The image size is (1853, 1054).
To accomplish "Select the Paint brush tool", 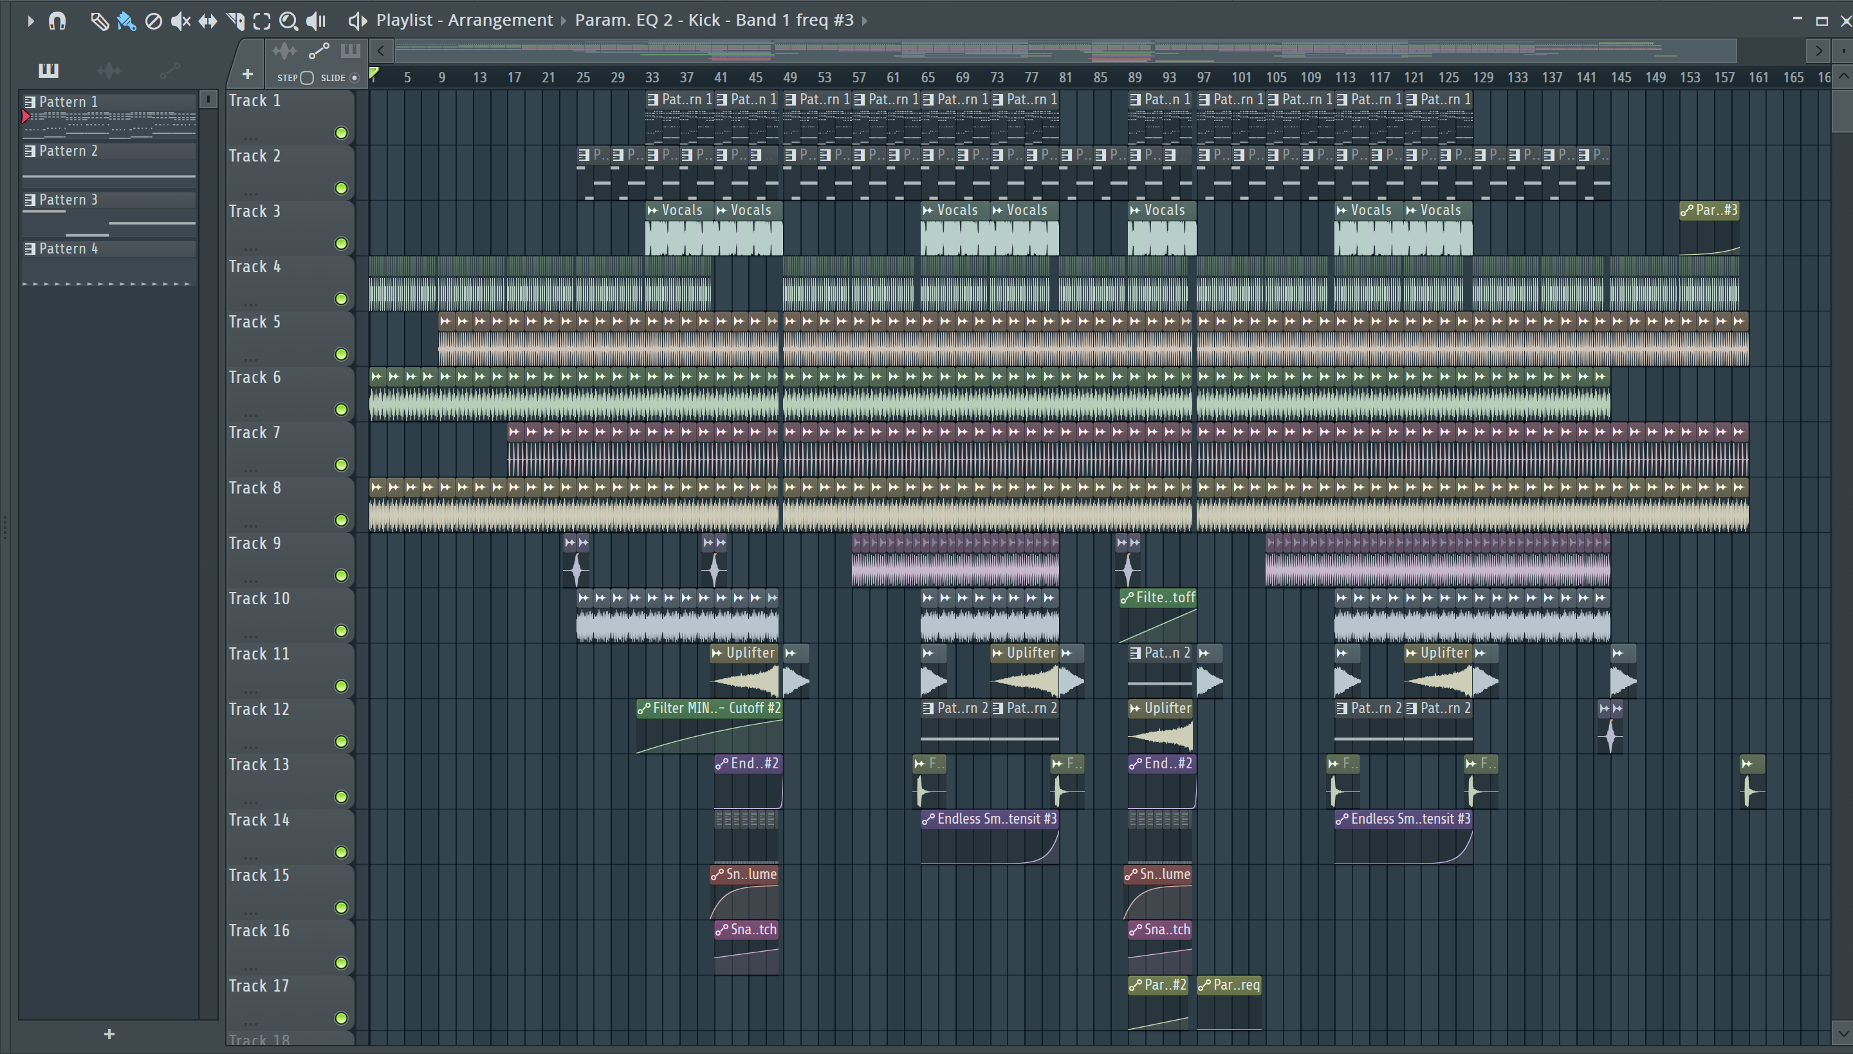I will click(126, 21).
